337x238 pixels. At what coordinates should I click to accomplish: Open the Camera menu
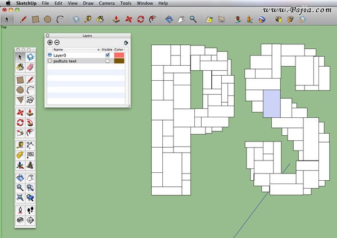pos(107,3)
